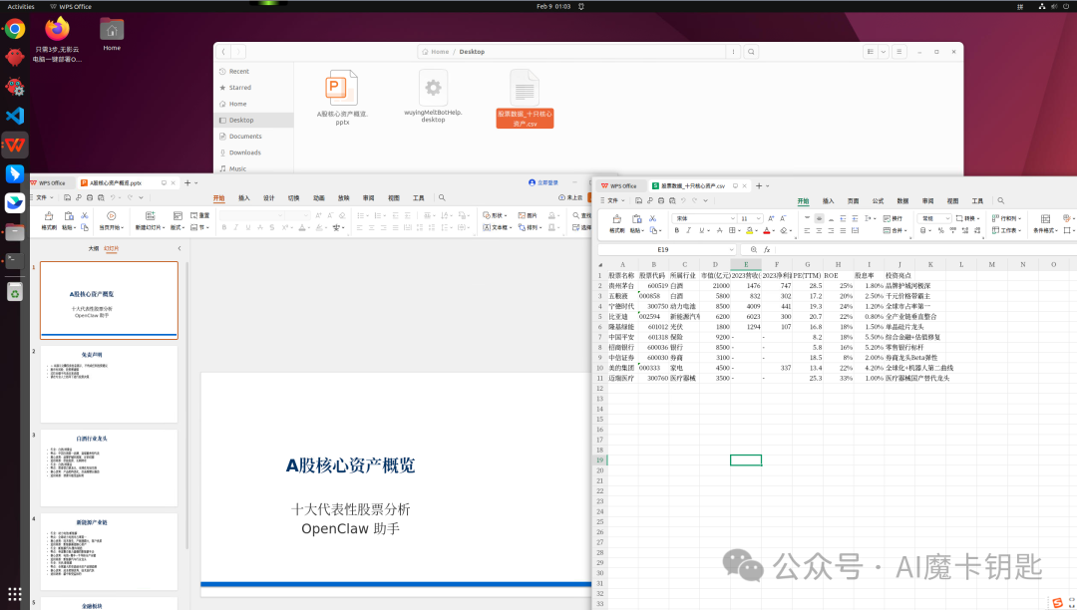Decrease font size in the spreadsheet ribbon
The height and width of the screenshot is (610, 1077).
click(783, 218)
